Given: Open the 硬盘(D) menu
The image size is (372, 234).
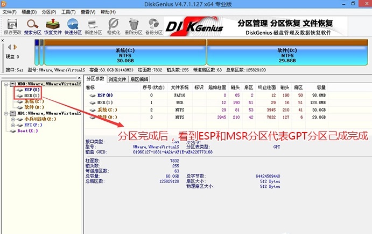Looking at the screenshot, I should pyautogui.click(x=29, y=12).
